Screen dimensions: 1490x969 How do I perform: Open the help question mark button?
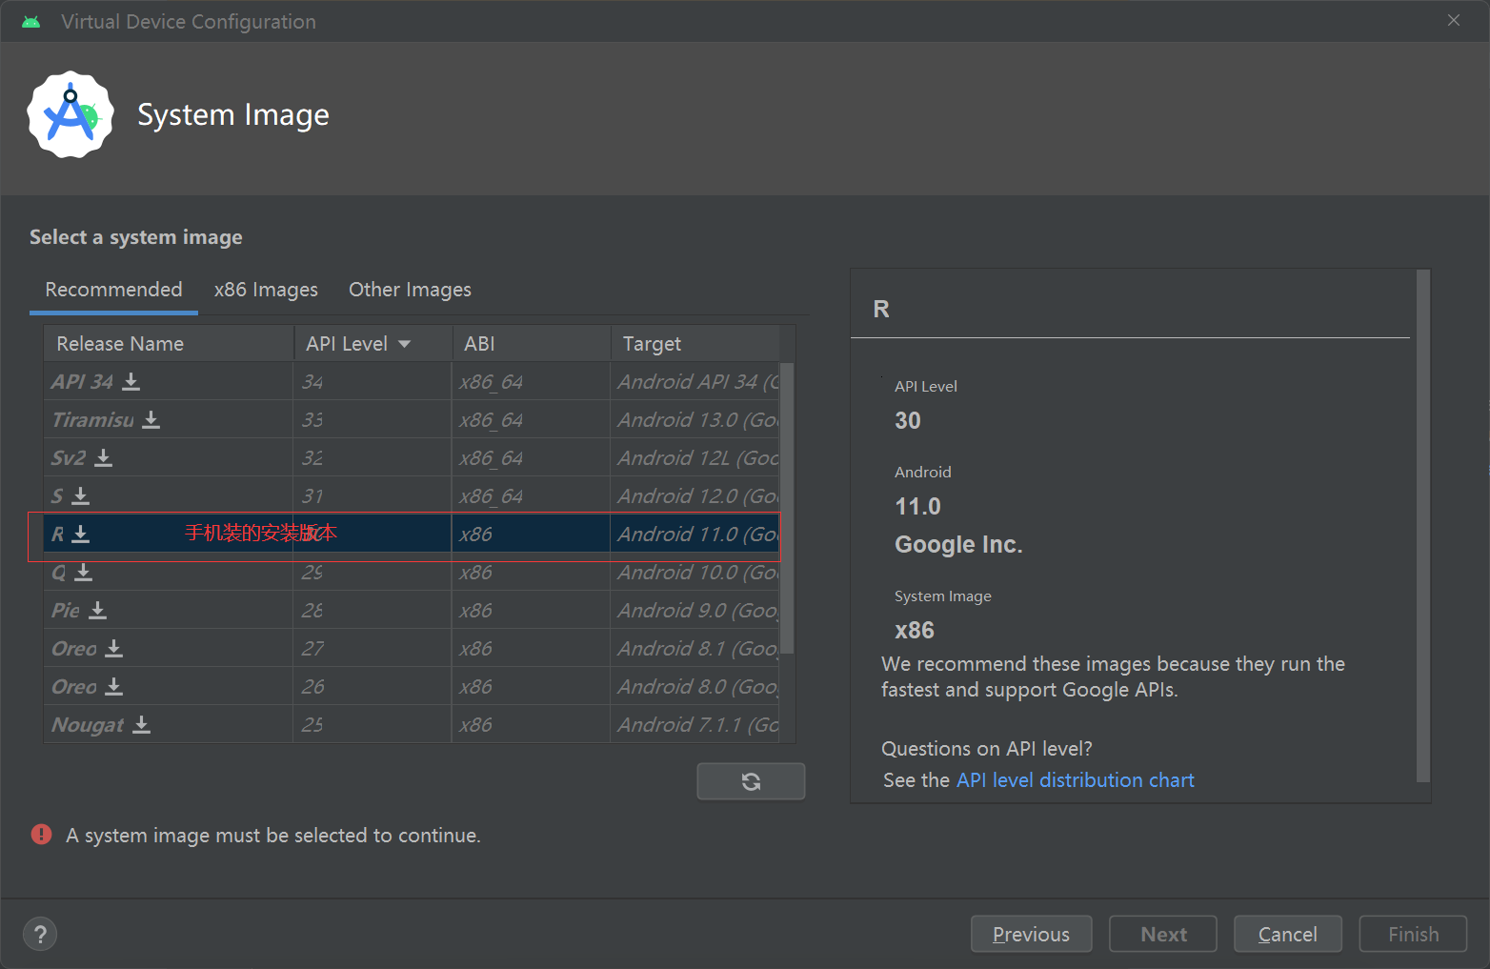coord(40,934)
